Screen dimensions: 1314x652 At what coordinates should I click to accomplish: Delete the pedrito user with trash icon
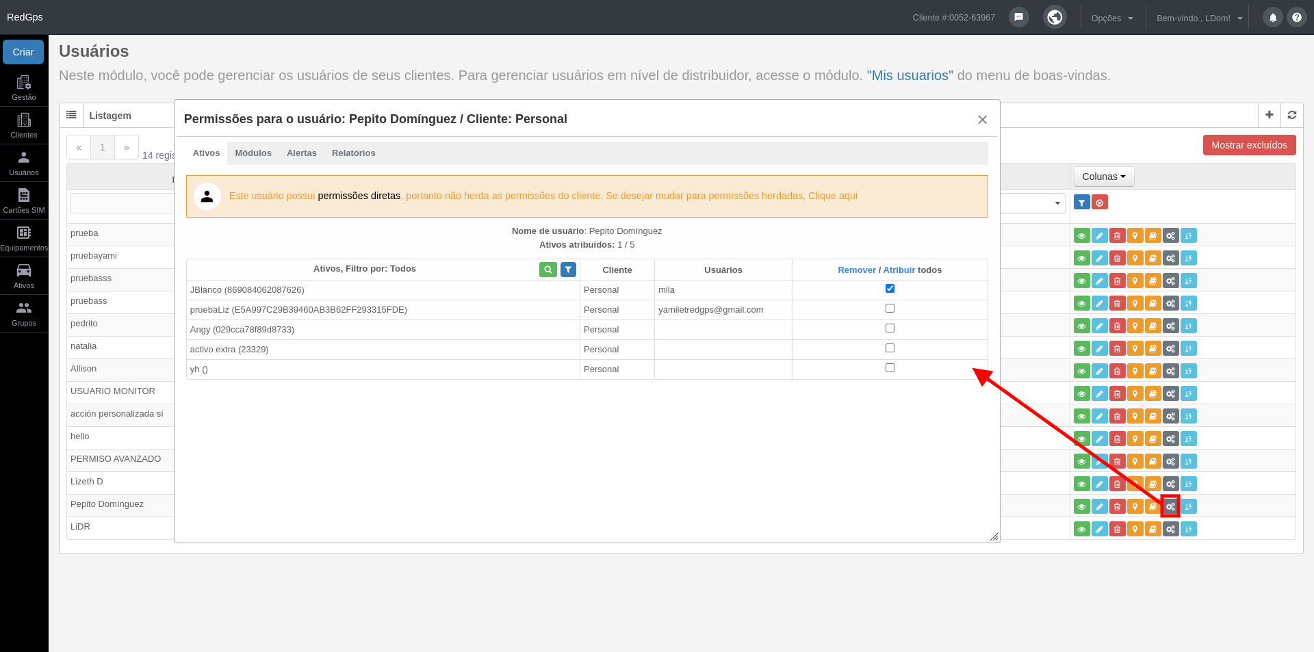[x=1118, y=326]
